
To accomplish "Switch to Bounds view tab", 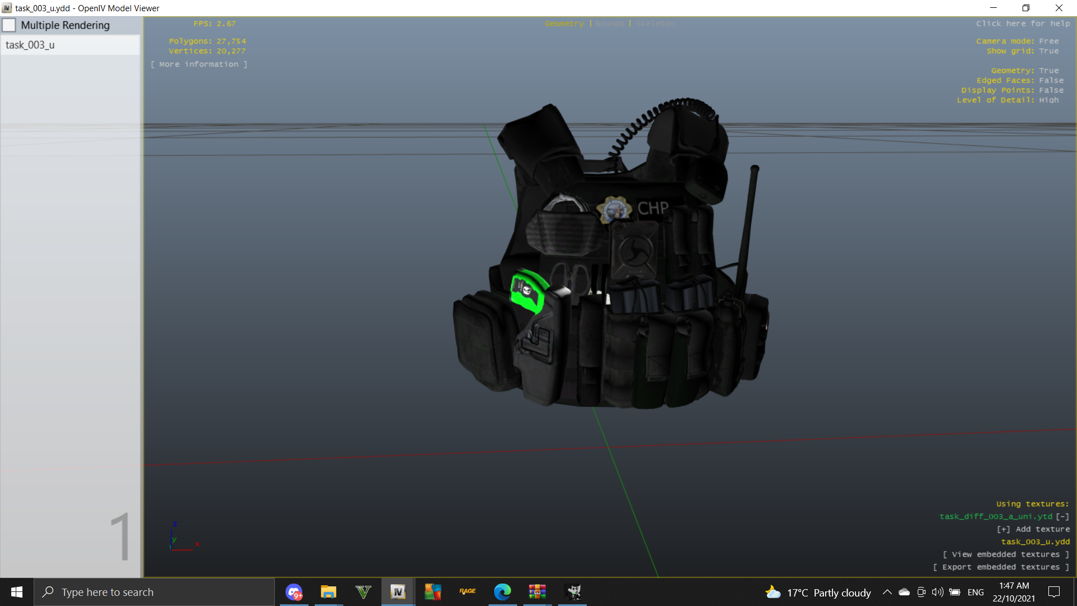I will coord(609,24).
